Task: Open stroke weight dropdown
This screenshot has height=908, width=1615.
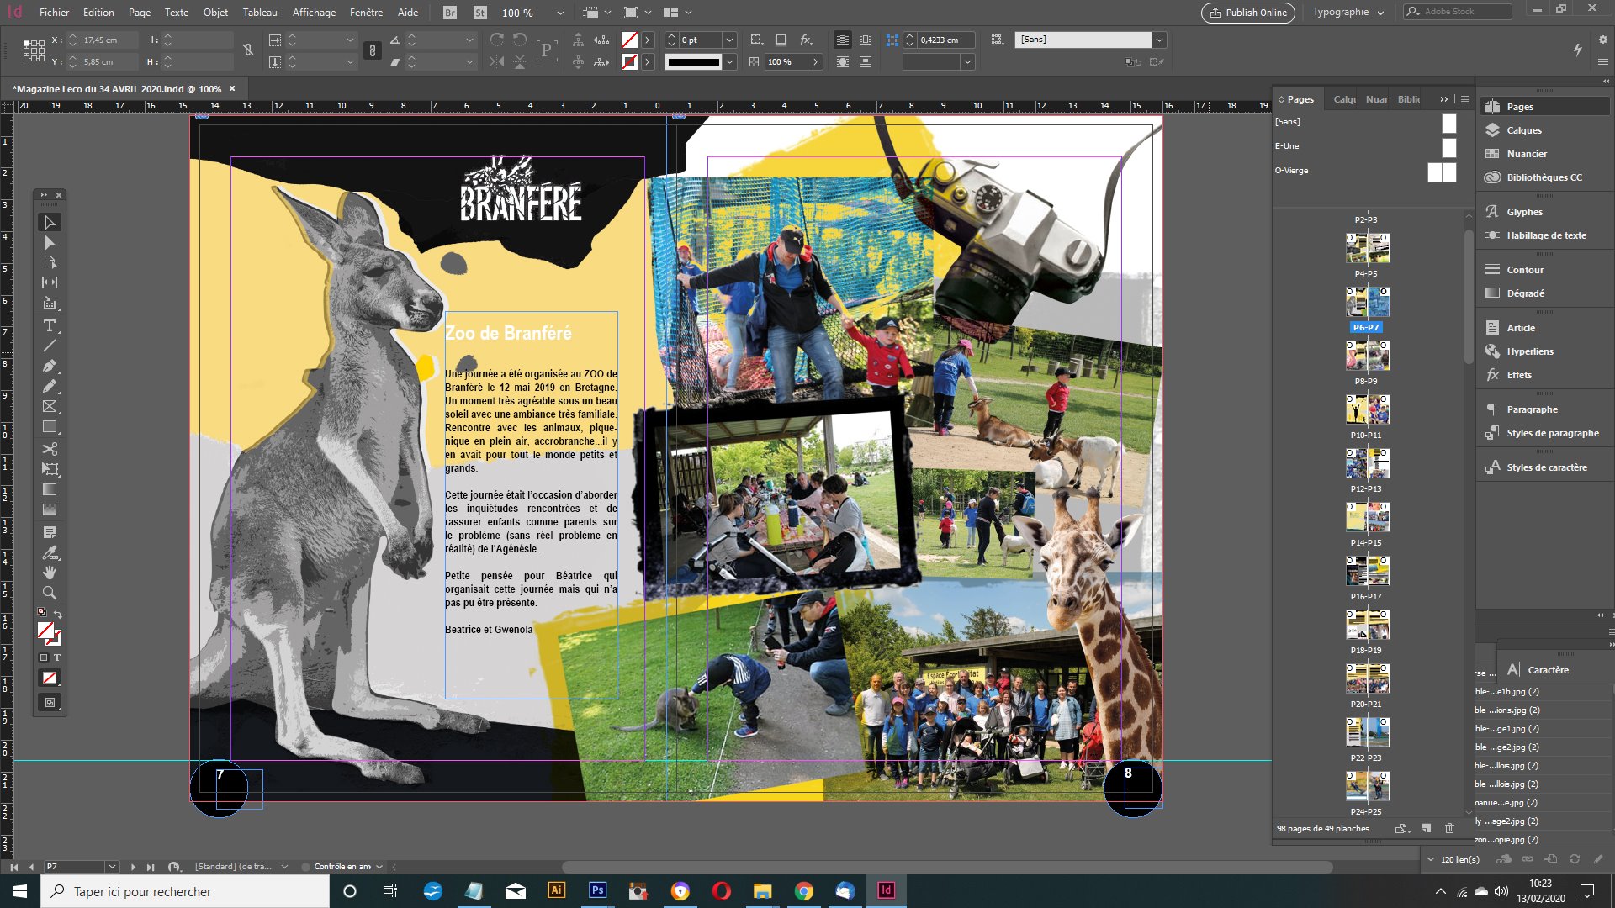Action: tap(729, 40)
